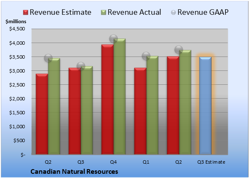Select the red estimate bar for Q3
The image size is (249, 178).
click(75, 111)
